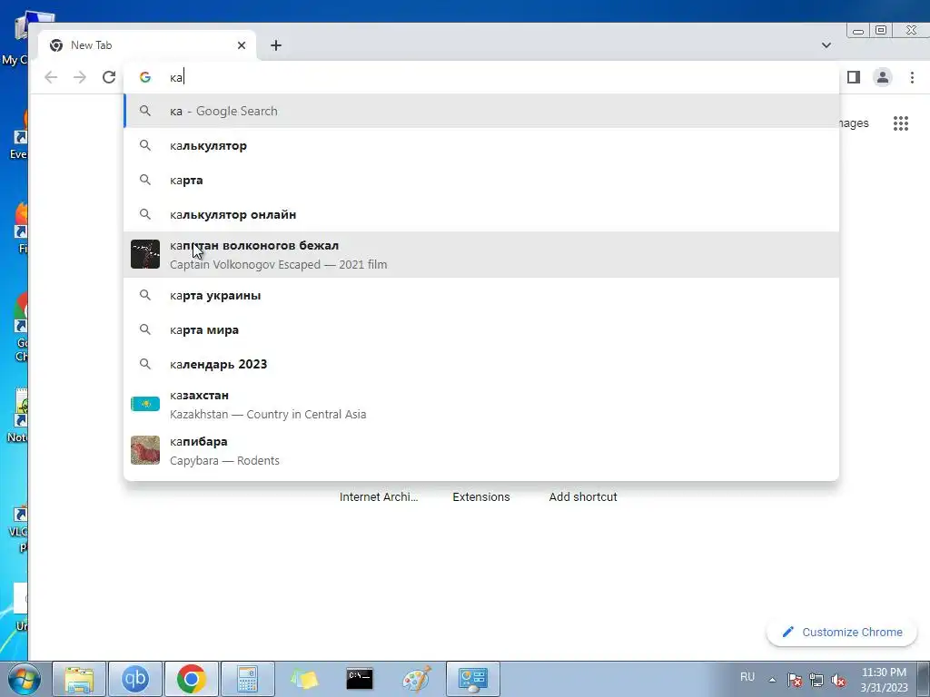This screenshot has height=697, width=930.
Task: Open Chrome three-dot menu
Action: [912, 77]
